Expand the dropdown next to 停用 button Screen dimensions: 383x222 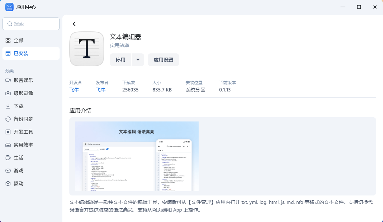(x=138, y=60)
